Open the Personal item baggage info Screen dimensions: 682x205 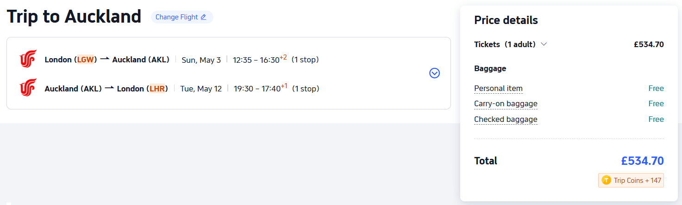pos(498,89)
